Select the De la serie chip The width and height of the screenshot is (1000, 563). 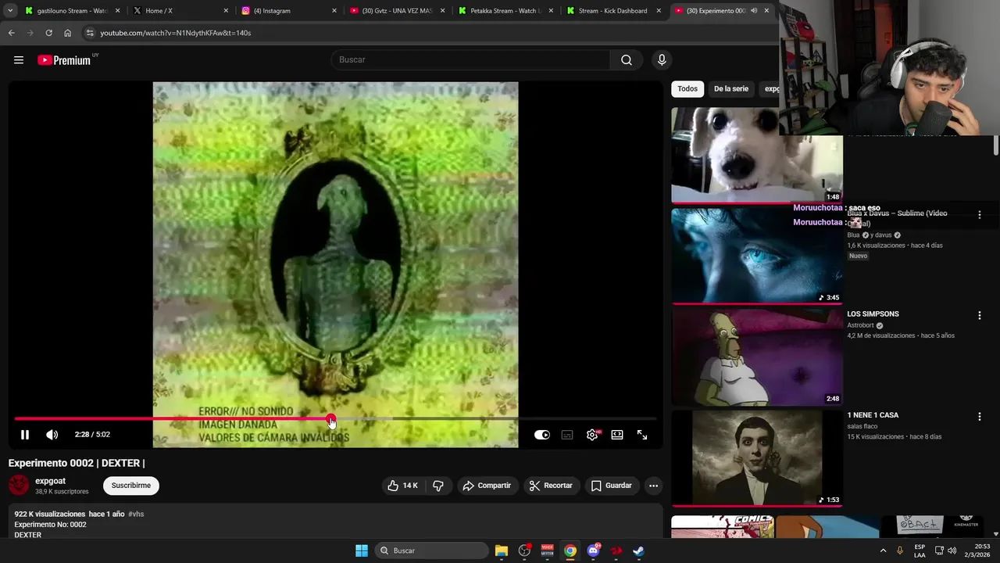coord(731,89)
